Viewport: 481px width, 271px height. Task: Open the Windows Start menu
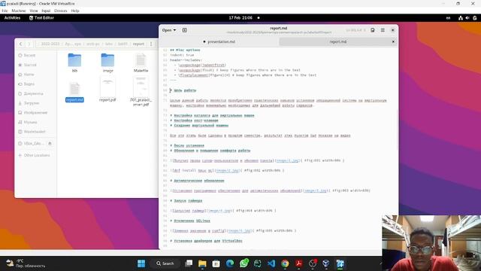(141, 263)
